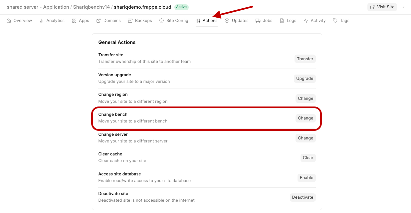
Task: Enable access to site database
Action: (306, 178)
